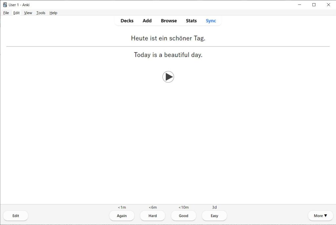Answer Easy on this card
Viewport: 336px width, 225px height.
214,216
